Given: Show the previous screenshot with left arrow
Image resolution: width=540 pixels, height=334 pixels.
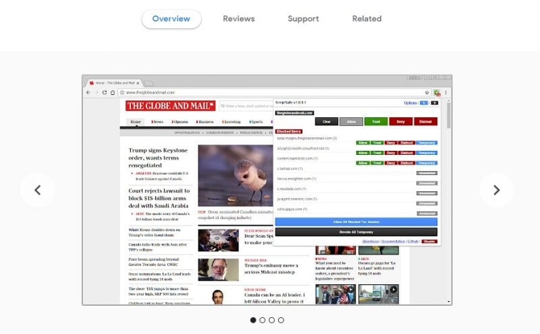Looking at the screenshot, I should coord(37,190).
